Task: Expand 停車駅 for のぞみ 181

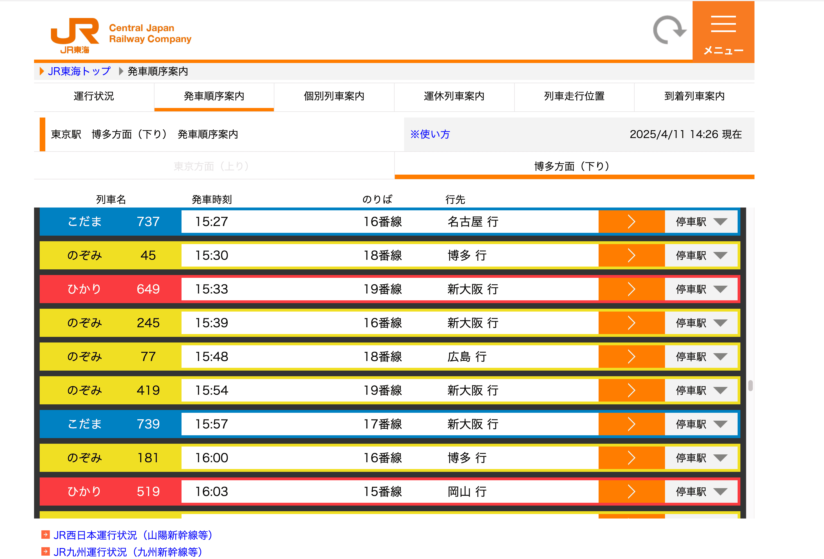Action: [x=701, y=458]
